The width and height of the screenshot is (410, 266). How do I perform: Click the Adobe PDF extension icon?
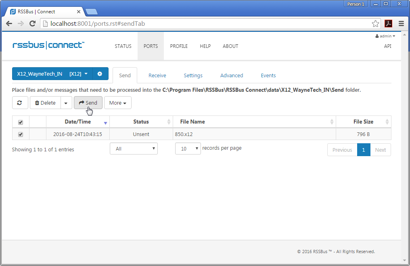pyautogui.click(x=388, y=24)
